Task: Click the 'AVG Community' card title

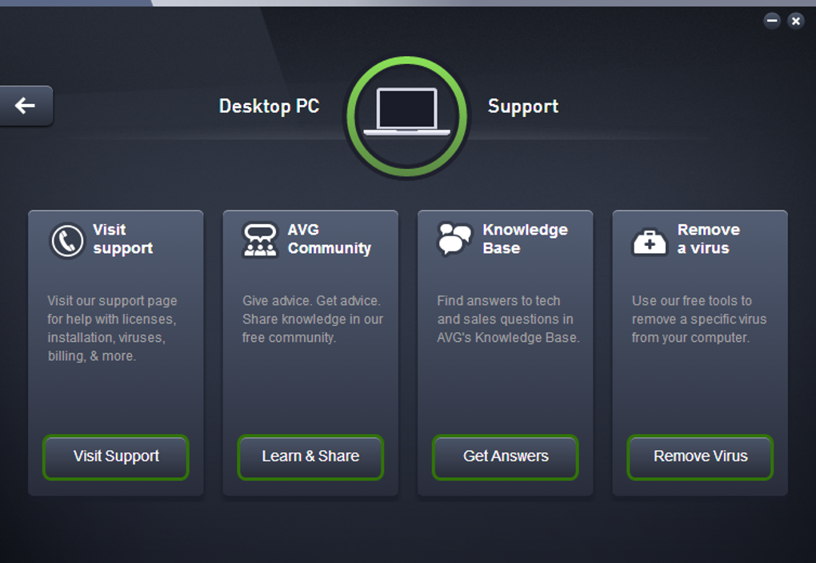Action: click(x=330, y=239)
